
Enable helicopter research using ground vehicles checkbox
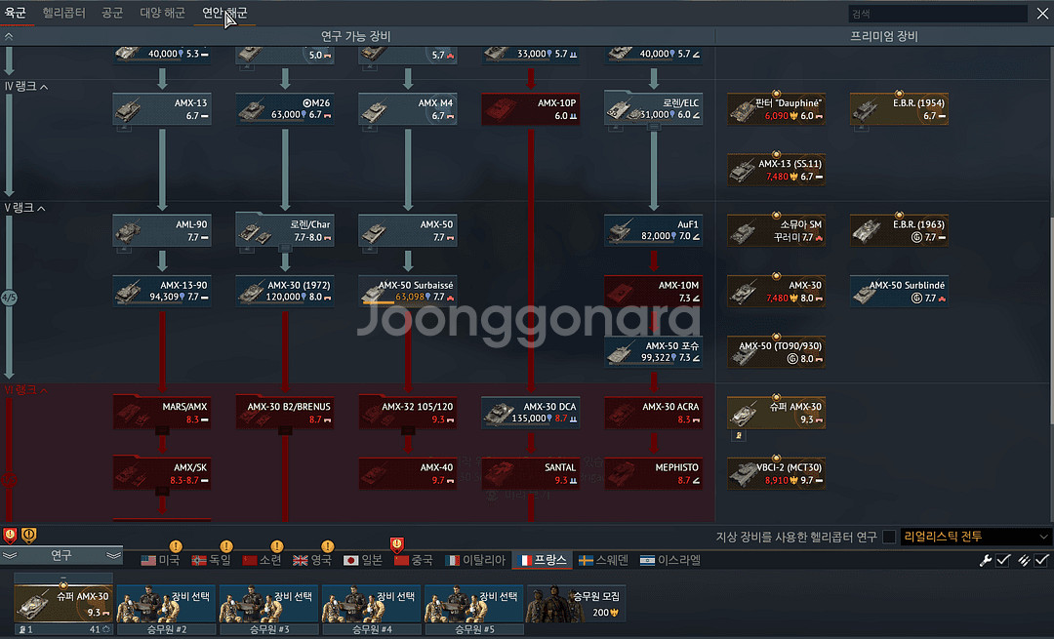tap(889, 537)
